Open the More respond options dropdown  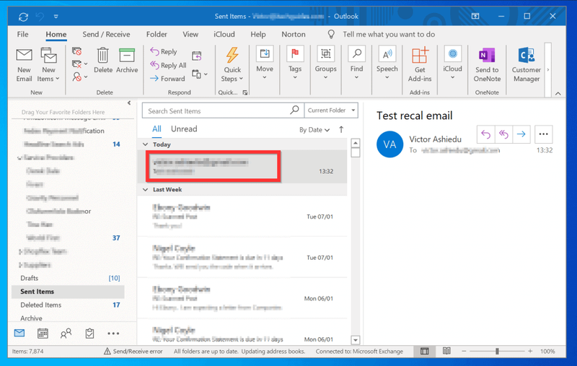(x=200, y=74)
